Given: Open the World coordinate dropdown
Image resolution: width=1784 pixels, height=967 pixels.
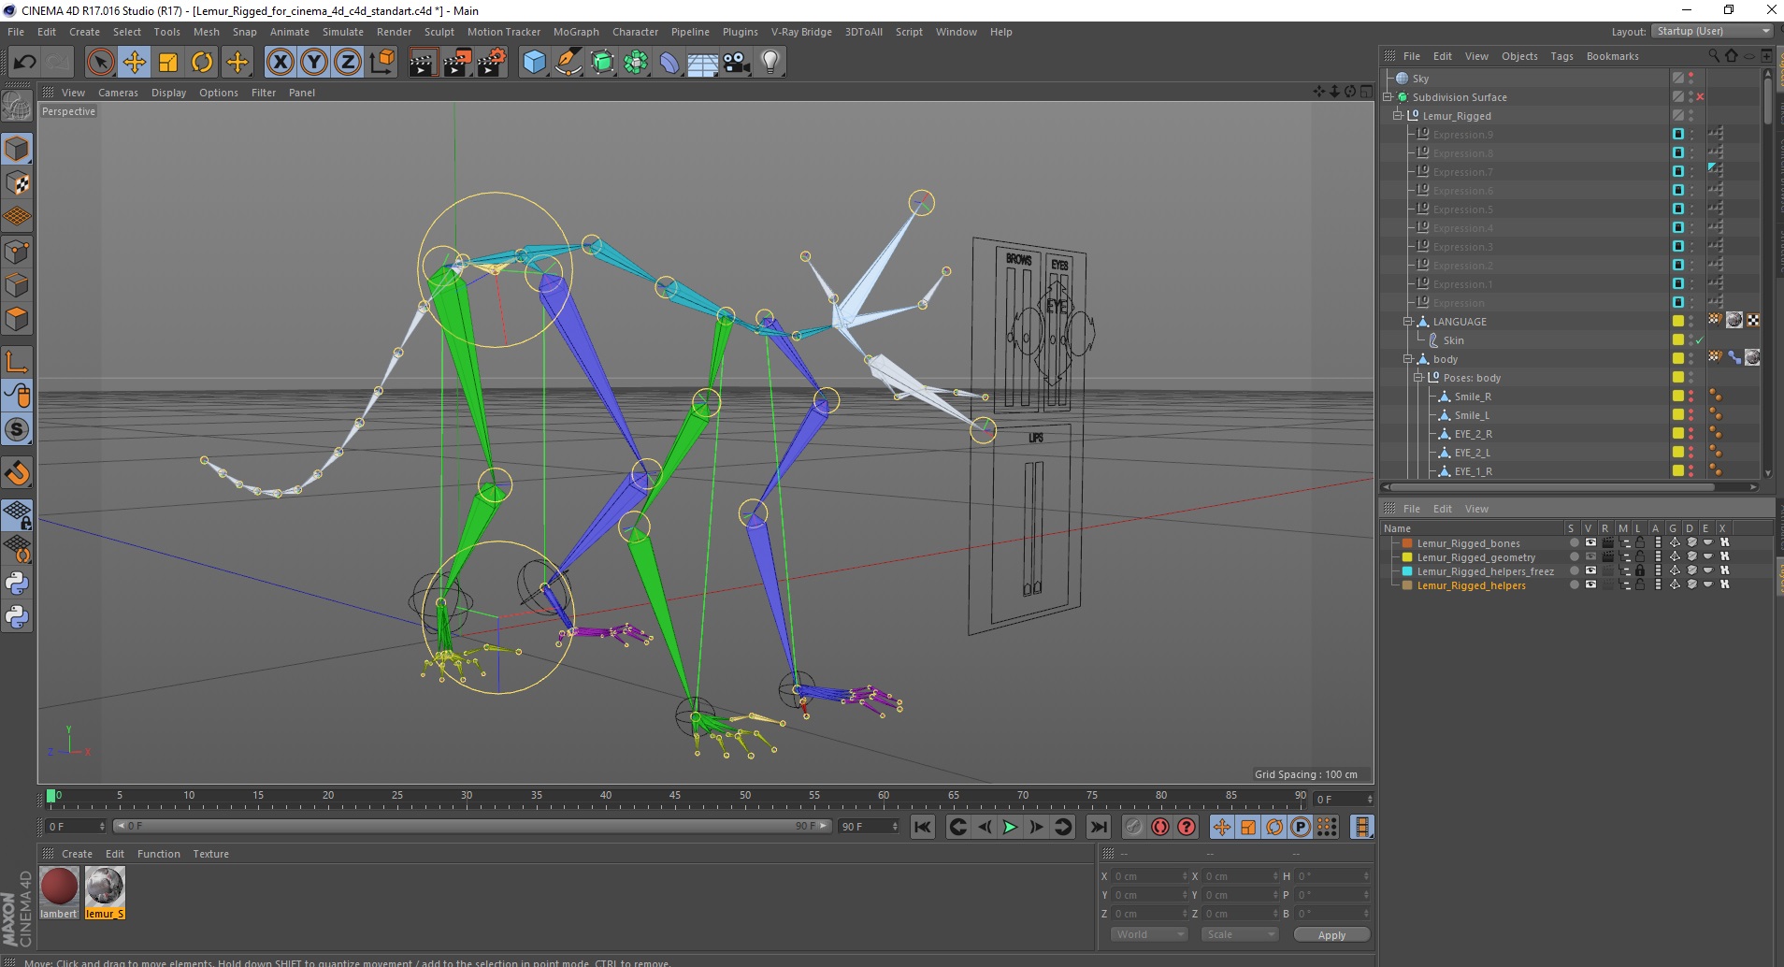Looking at the screenshot, I should 1149,934.
